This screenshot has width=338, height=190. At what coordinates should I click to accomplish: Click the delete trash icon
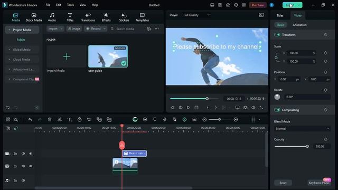pos(50,119)
